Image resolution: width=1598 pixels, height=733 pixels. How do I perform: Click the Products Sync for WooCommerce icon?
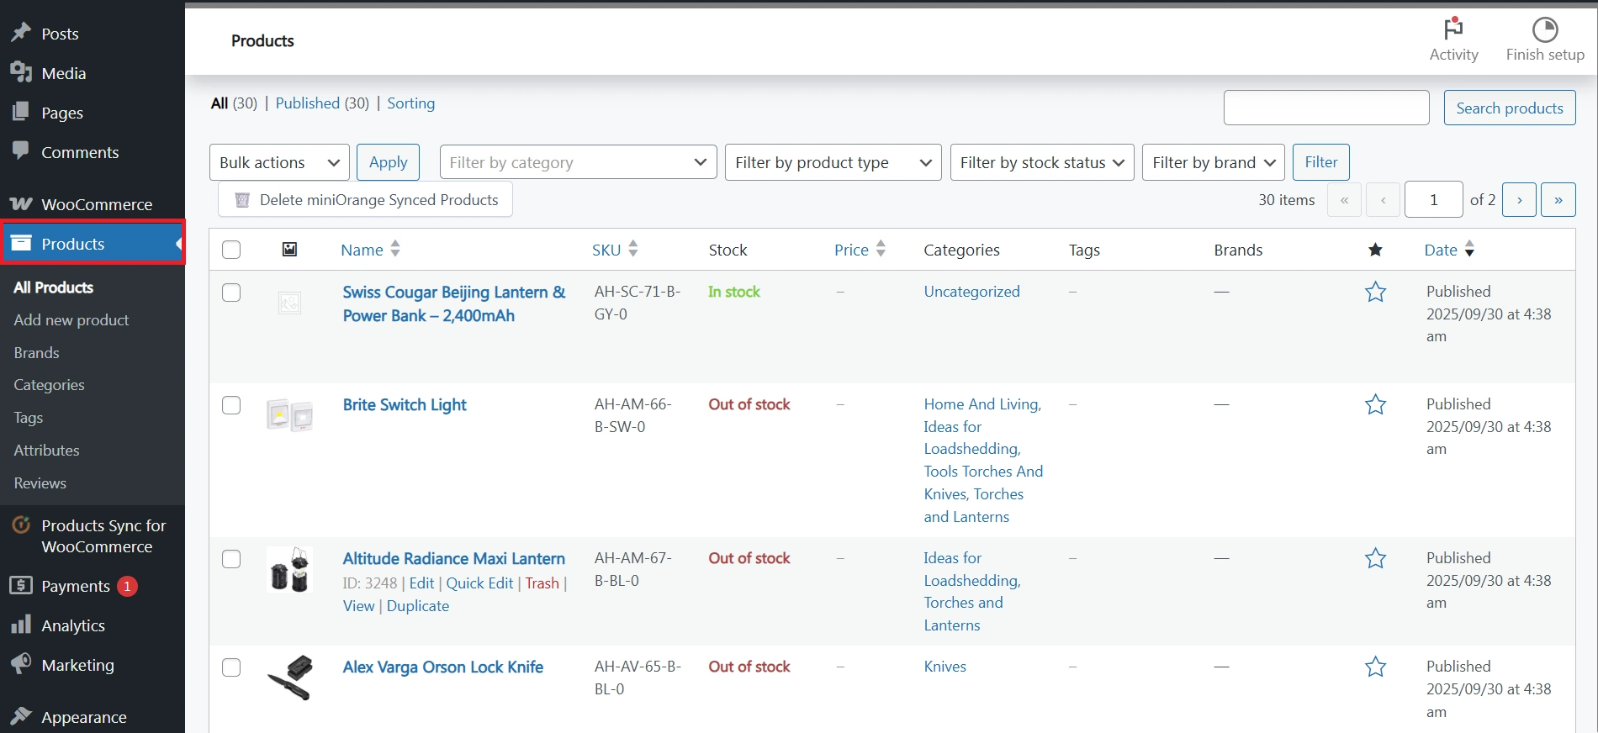coord(21,525)
